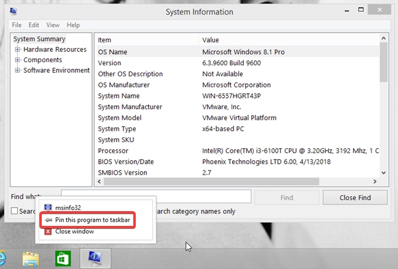Click the red X Close window icon
Viewport: 398px width, 269px height.
(48, 231)
